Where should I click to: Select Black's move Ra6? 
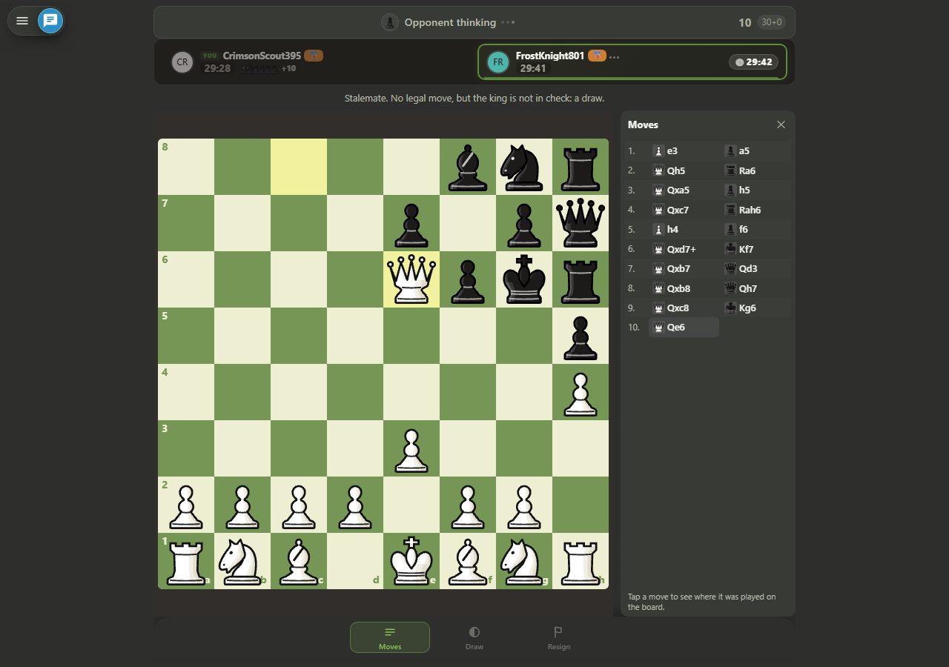click(x=755, y=170)
